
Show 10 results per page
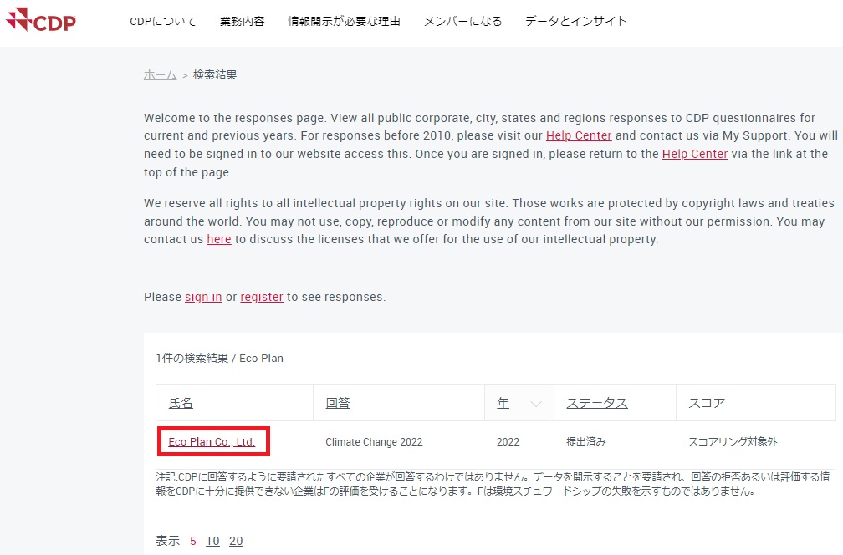(x=212, y=541)
